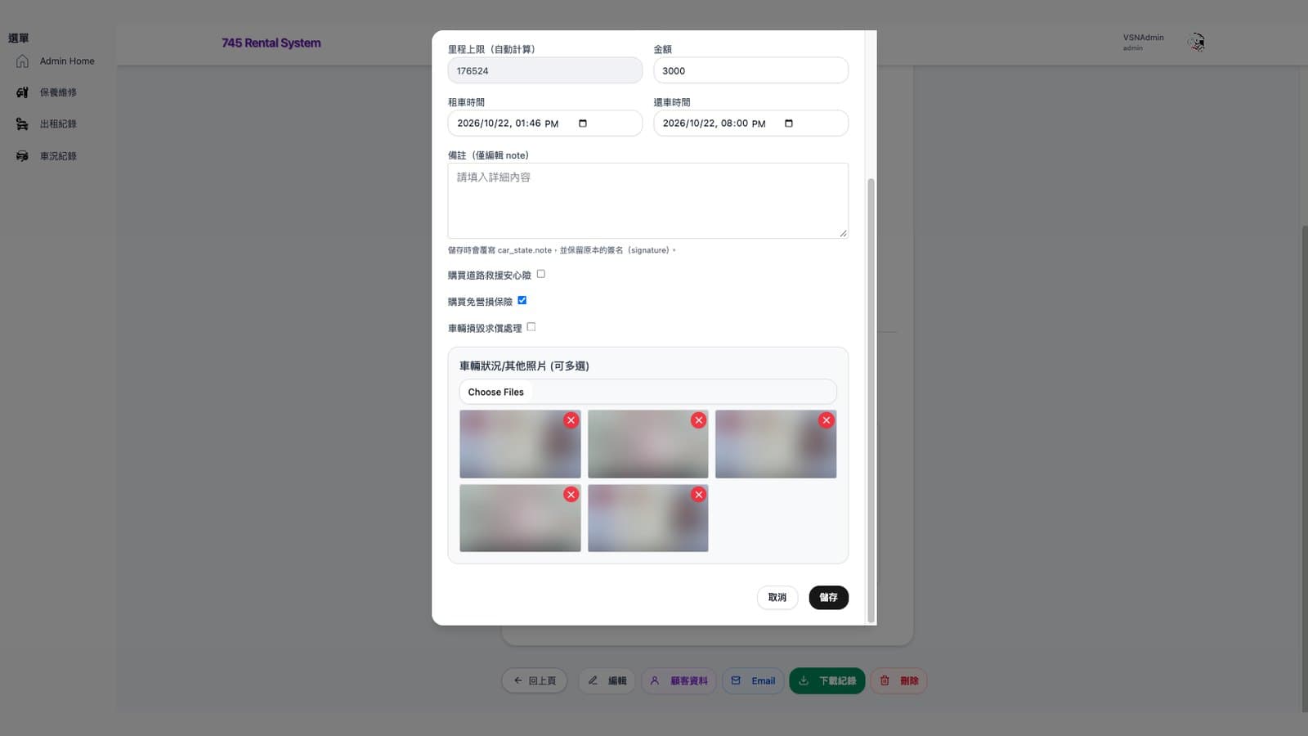Open 保養維修 menu item
Viewport: 1308px width, 736px height.
57,92
